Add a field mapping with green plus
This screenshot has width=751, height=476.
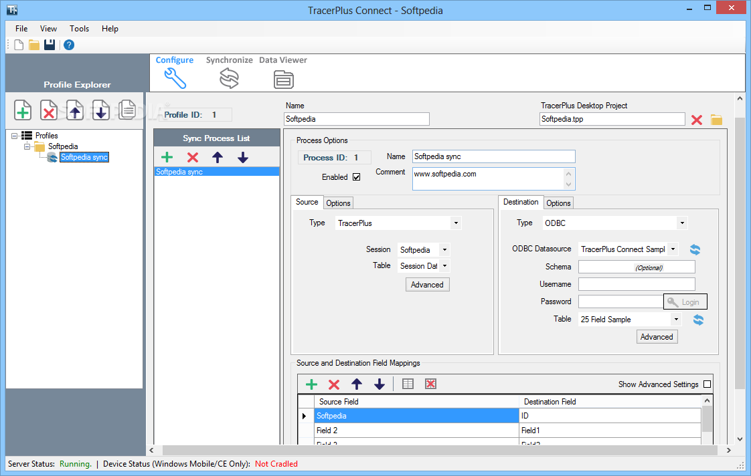click(x=311, y=384)
